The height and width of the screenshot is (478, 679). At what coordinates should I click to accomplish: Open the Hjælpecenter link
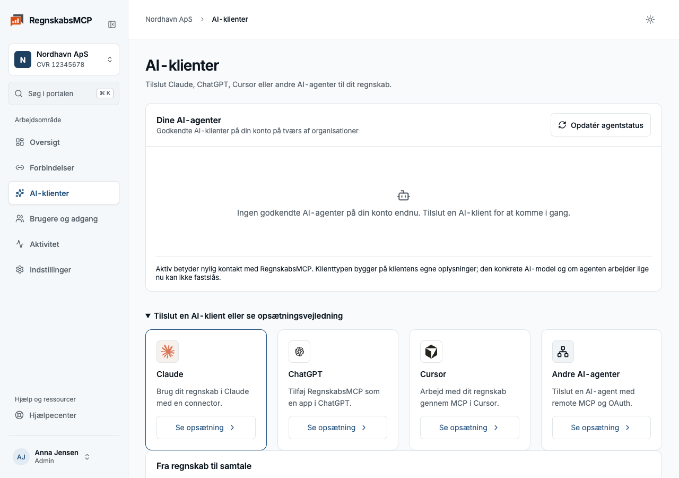[x=64, y=415]
